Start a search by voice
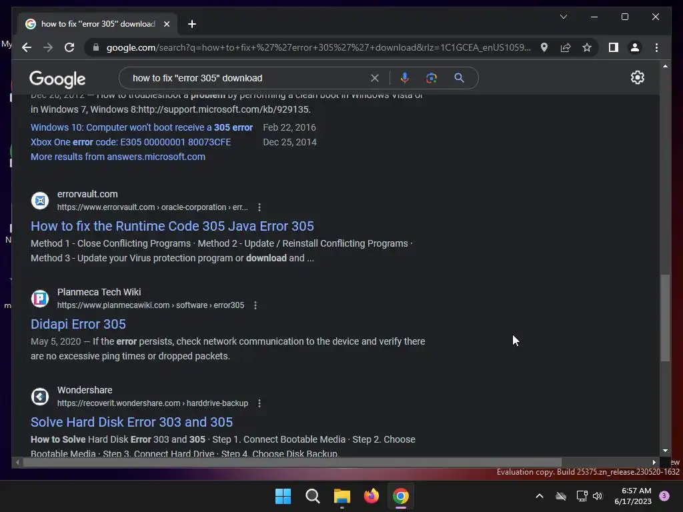Image resolution: width=683 pixels, height=512 pixels. [405, 78]
